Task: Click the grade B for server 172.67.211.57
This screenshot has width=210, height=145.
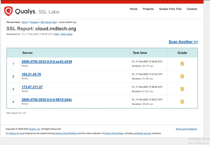Action: click(x=182, y=89)
